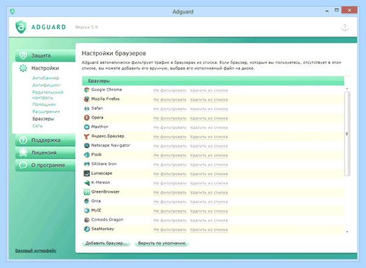Open Расширения settings
Image resolution: width=366 pixels, height=268 pixels.
(46, 111)
